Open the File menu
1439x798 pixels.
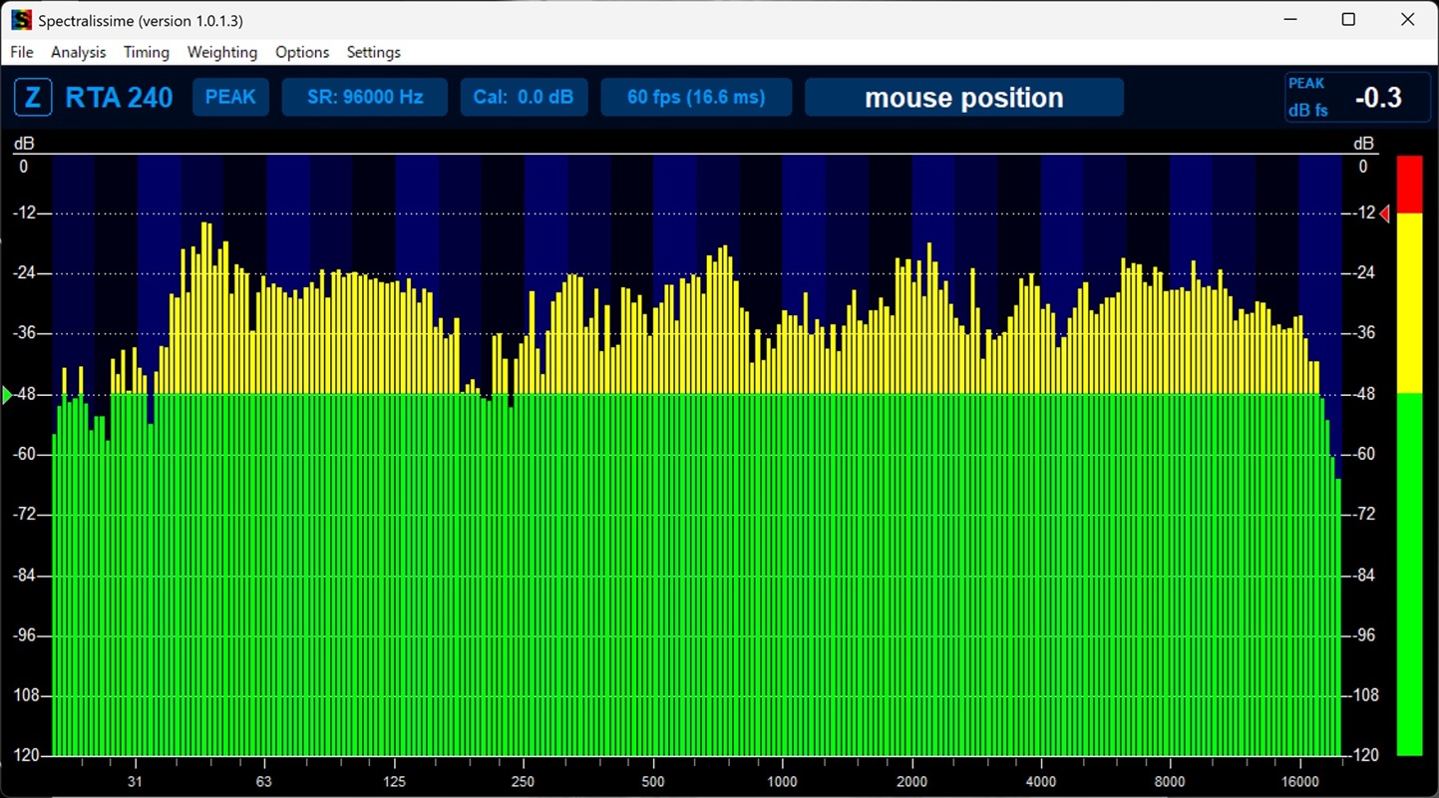point(21,52)
